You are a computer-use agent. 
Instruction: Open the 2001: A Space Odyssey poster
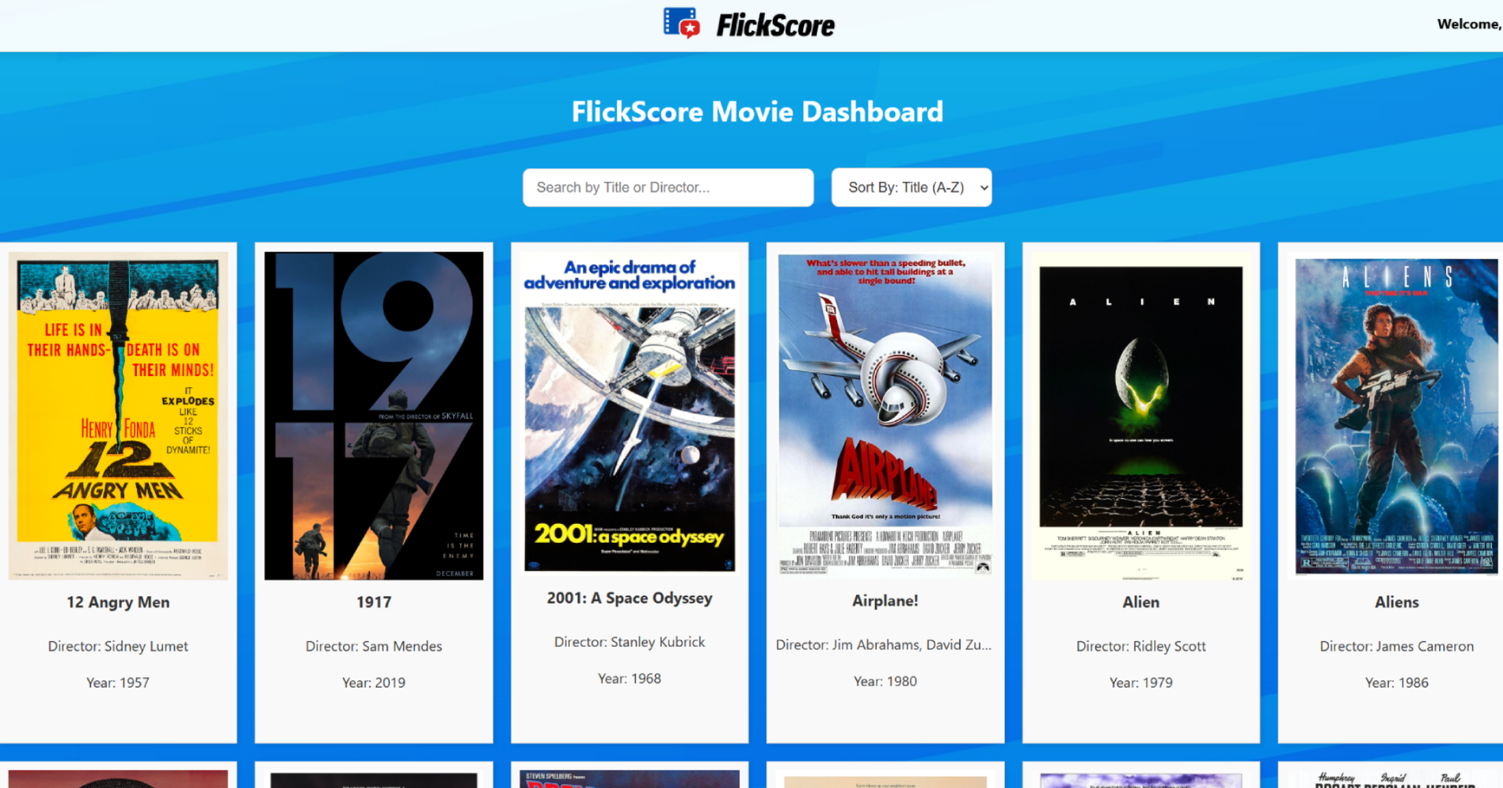click(x=629, y=414)
